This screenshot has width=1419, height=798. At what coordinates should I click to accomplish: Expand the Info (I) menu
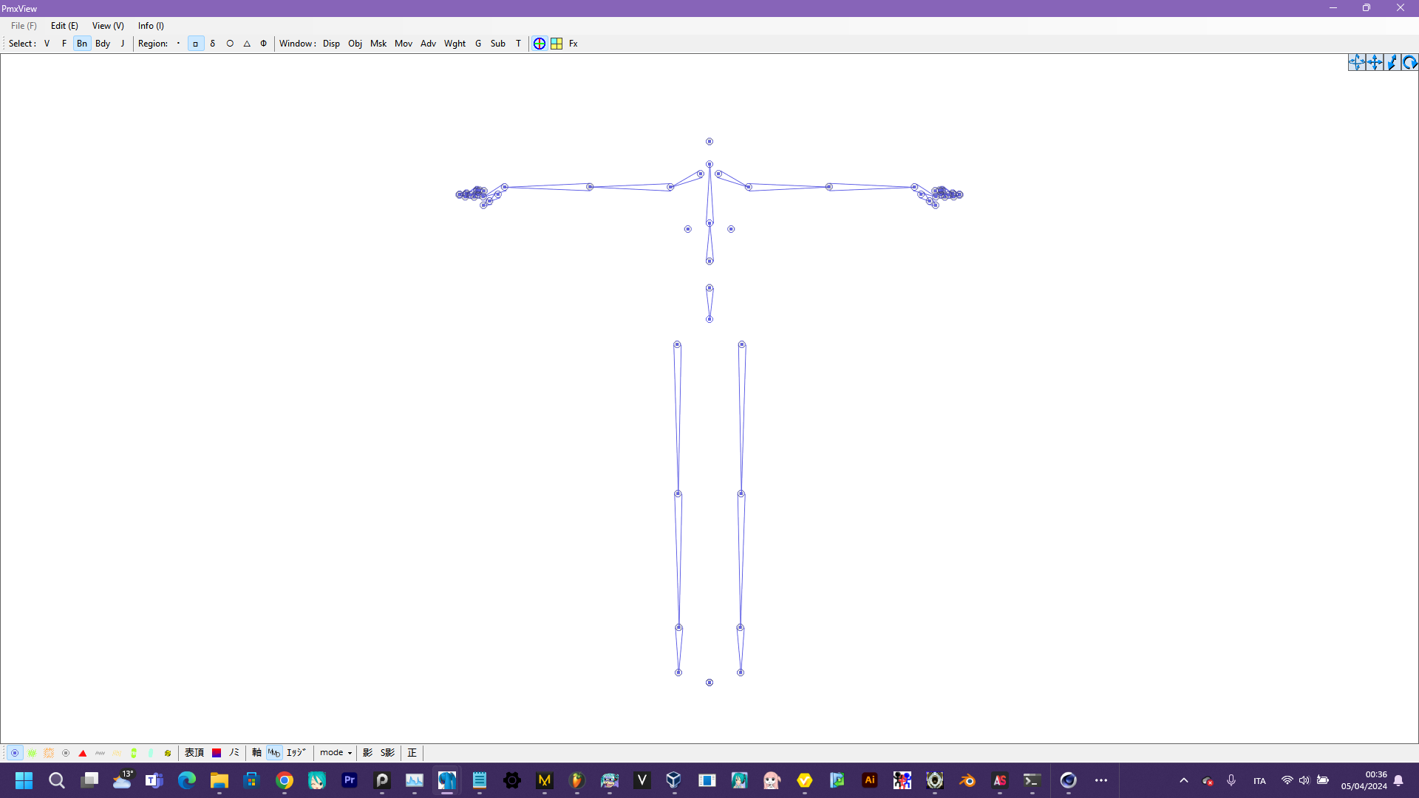pos(151,26)
